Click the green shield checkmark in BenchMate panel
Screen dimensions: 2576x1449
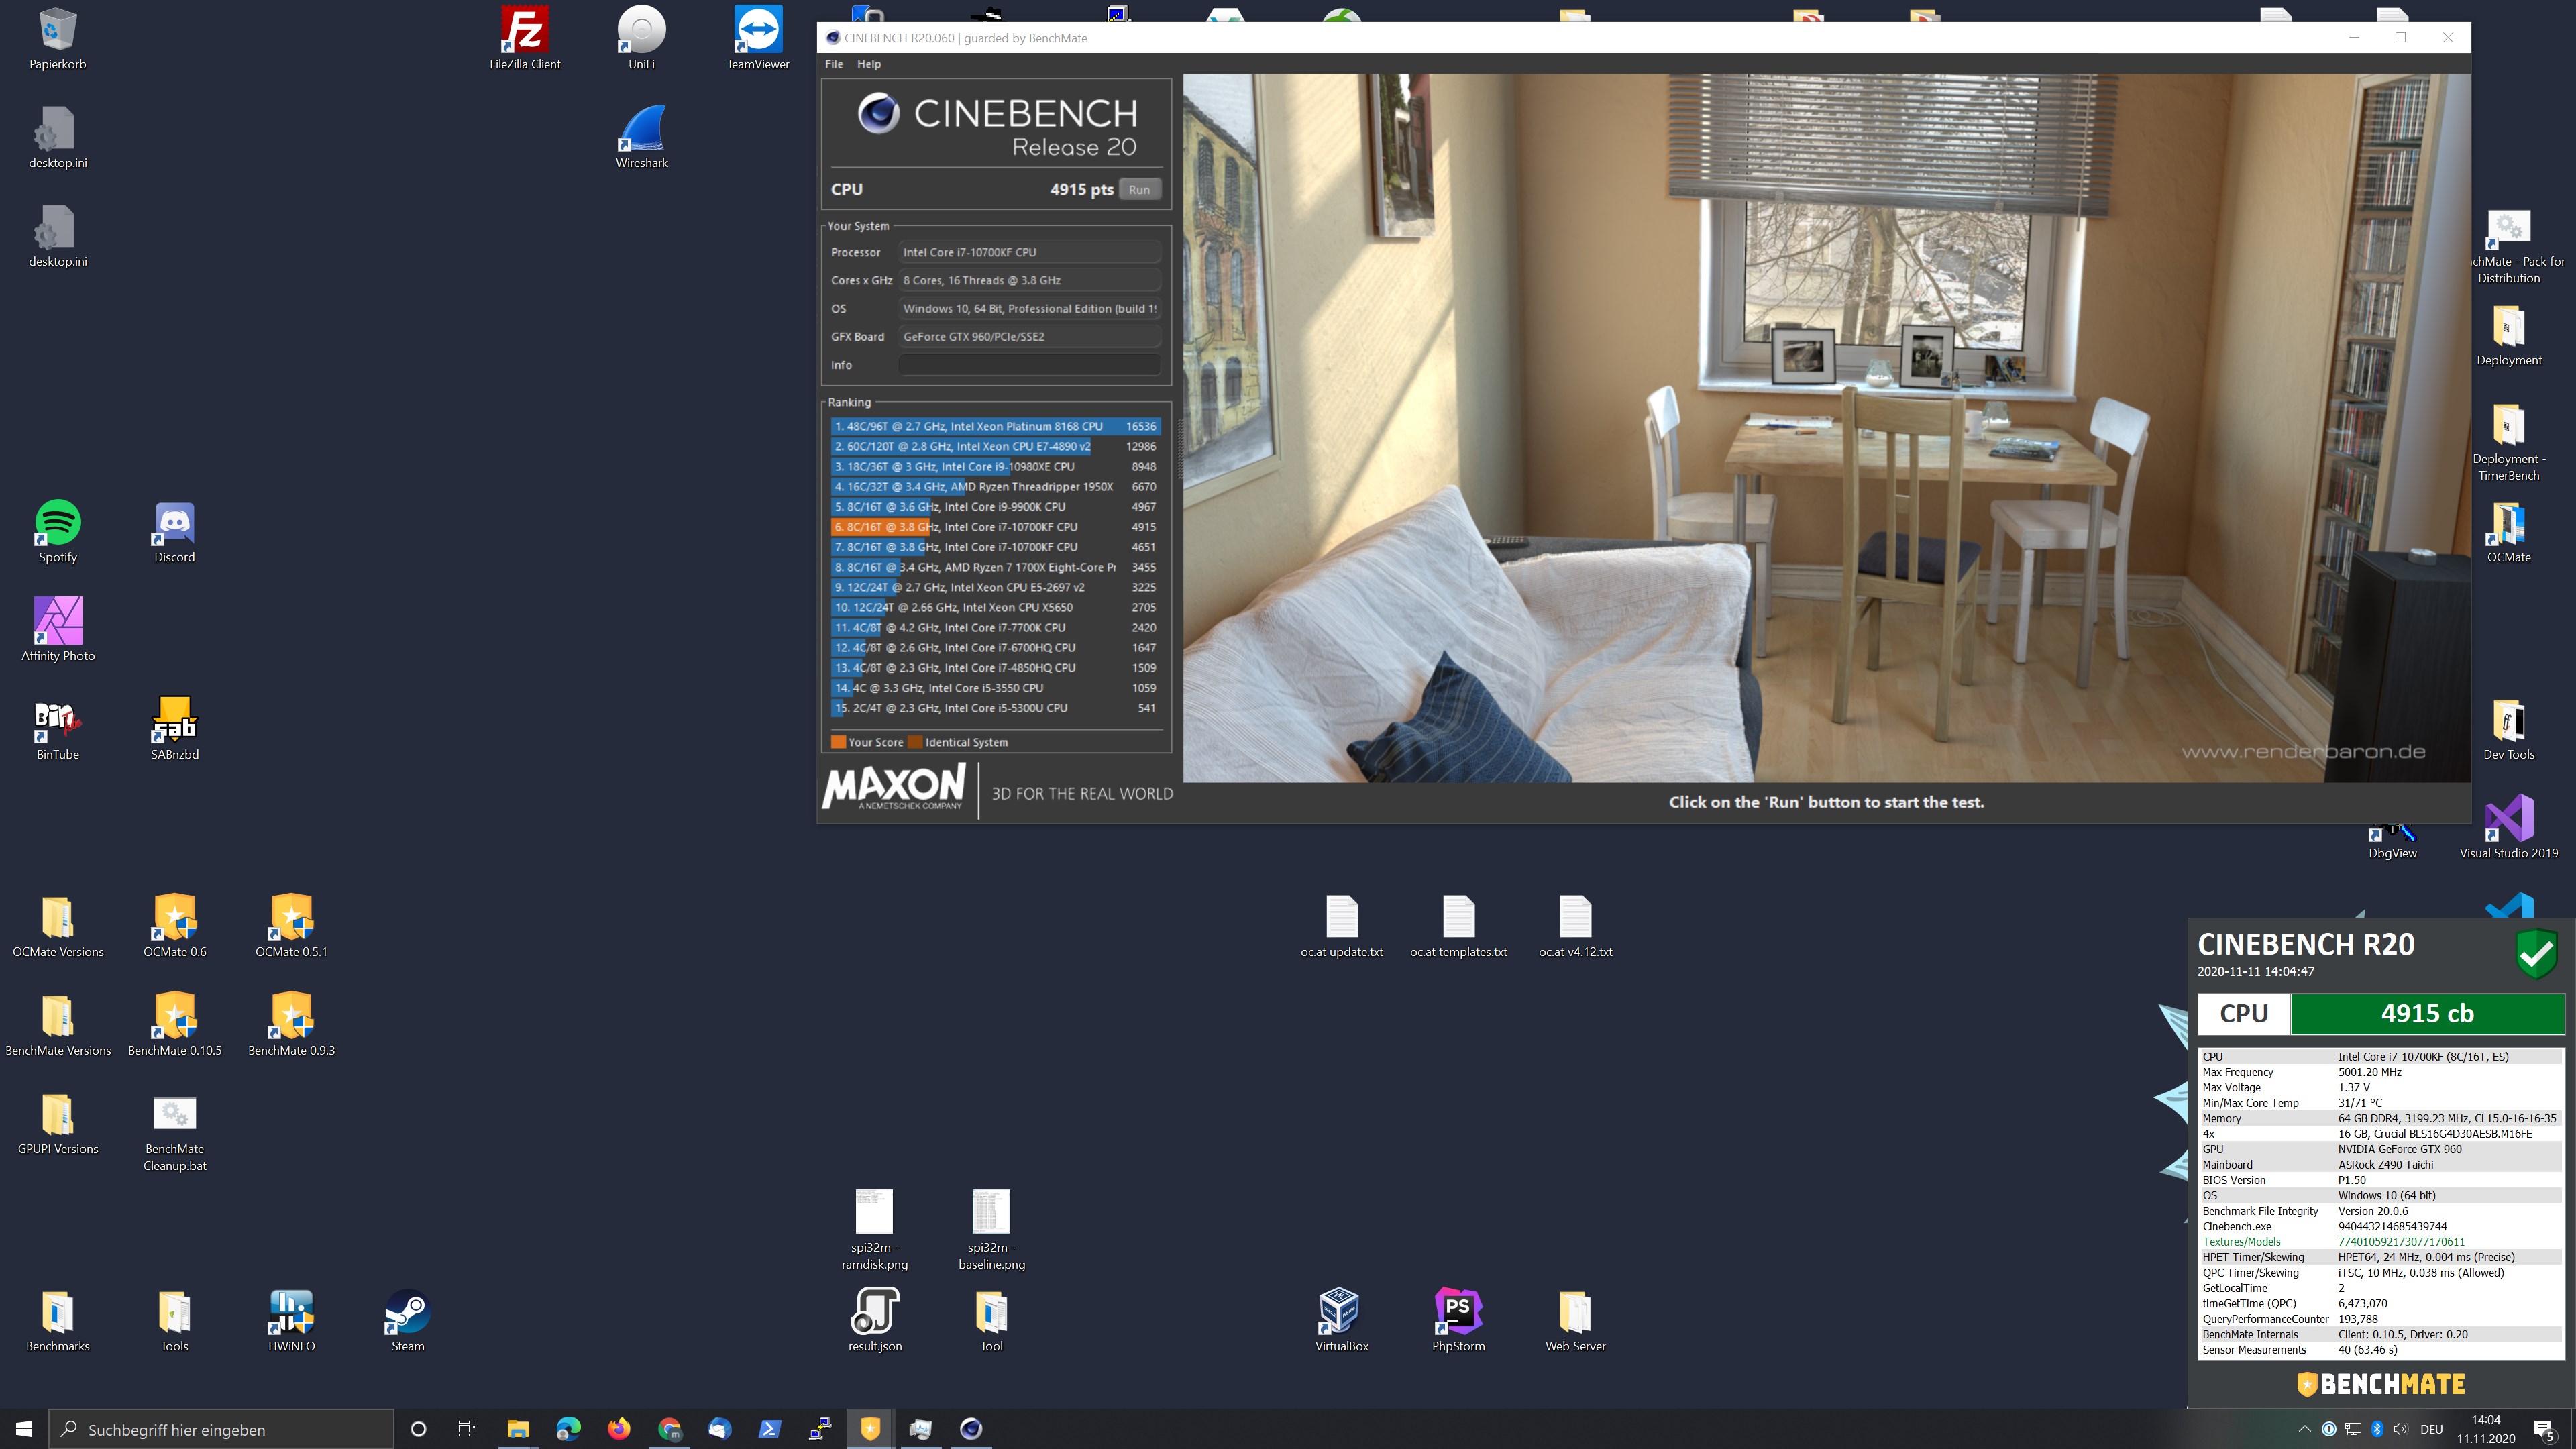coord(2536,954)
